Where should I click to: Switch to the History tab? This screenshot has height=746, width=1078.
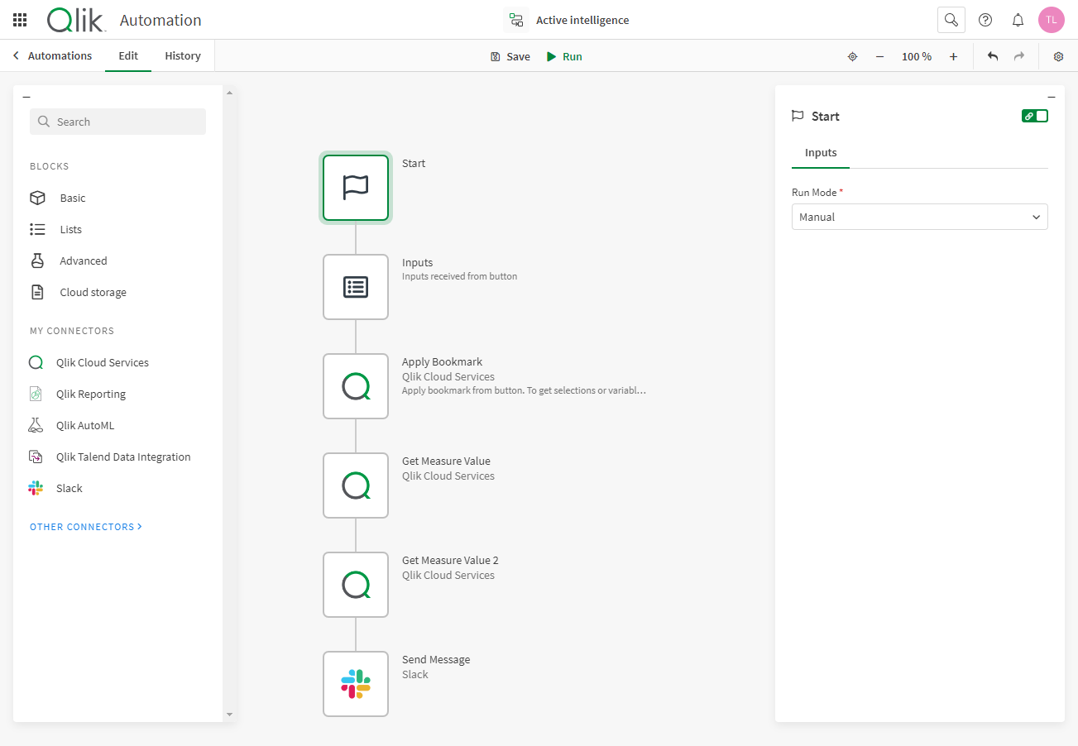point(183,56)
